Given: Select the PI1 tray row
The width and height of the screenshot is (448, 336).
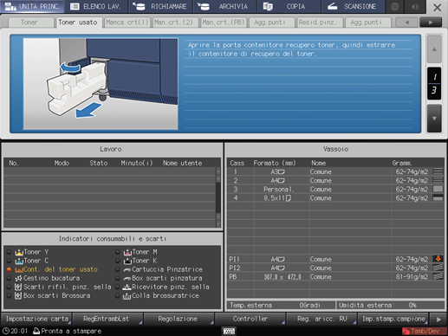Looking at the screenshot, I should (x=335, y=259).
